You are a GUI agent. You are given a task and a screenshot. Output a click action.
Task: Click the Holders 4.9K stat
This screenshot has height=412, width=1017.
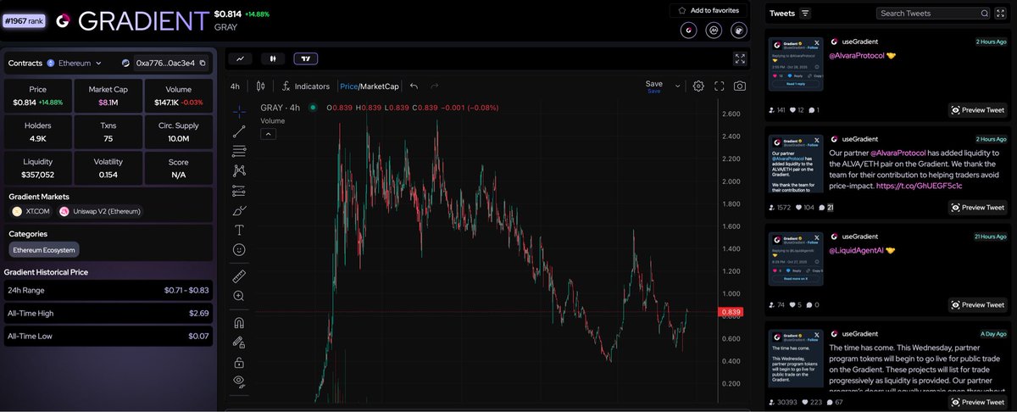37,131
